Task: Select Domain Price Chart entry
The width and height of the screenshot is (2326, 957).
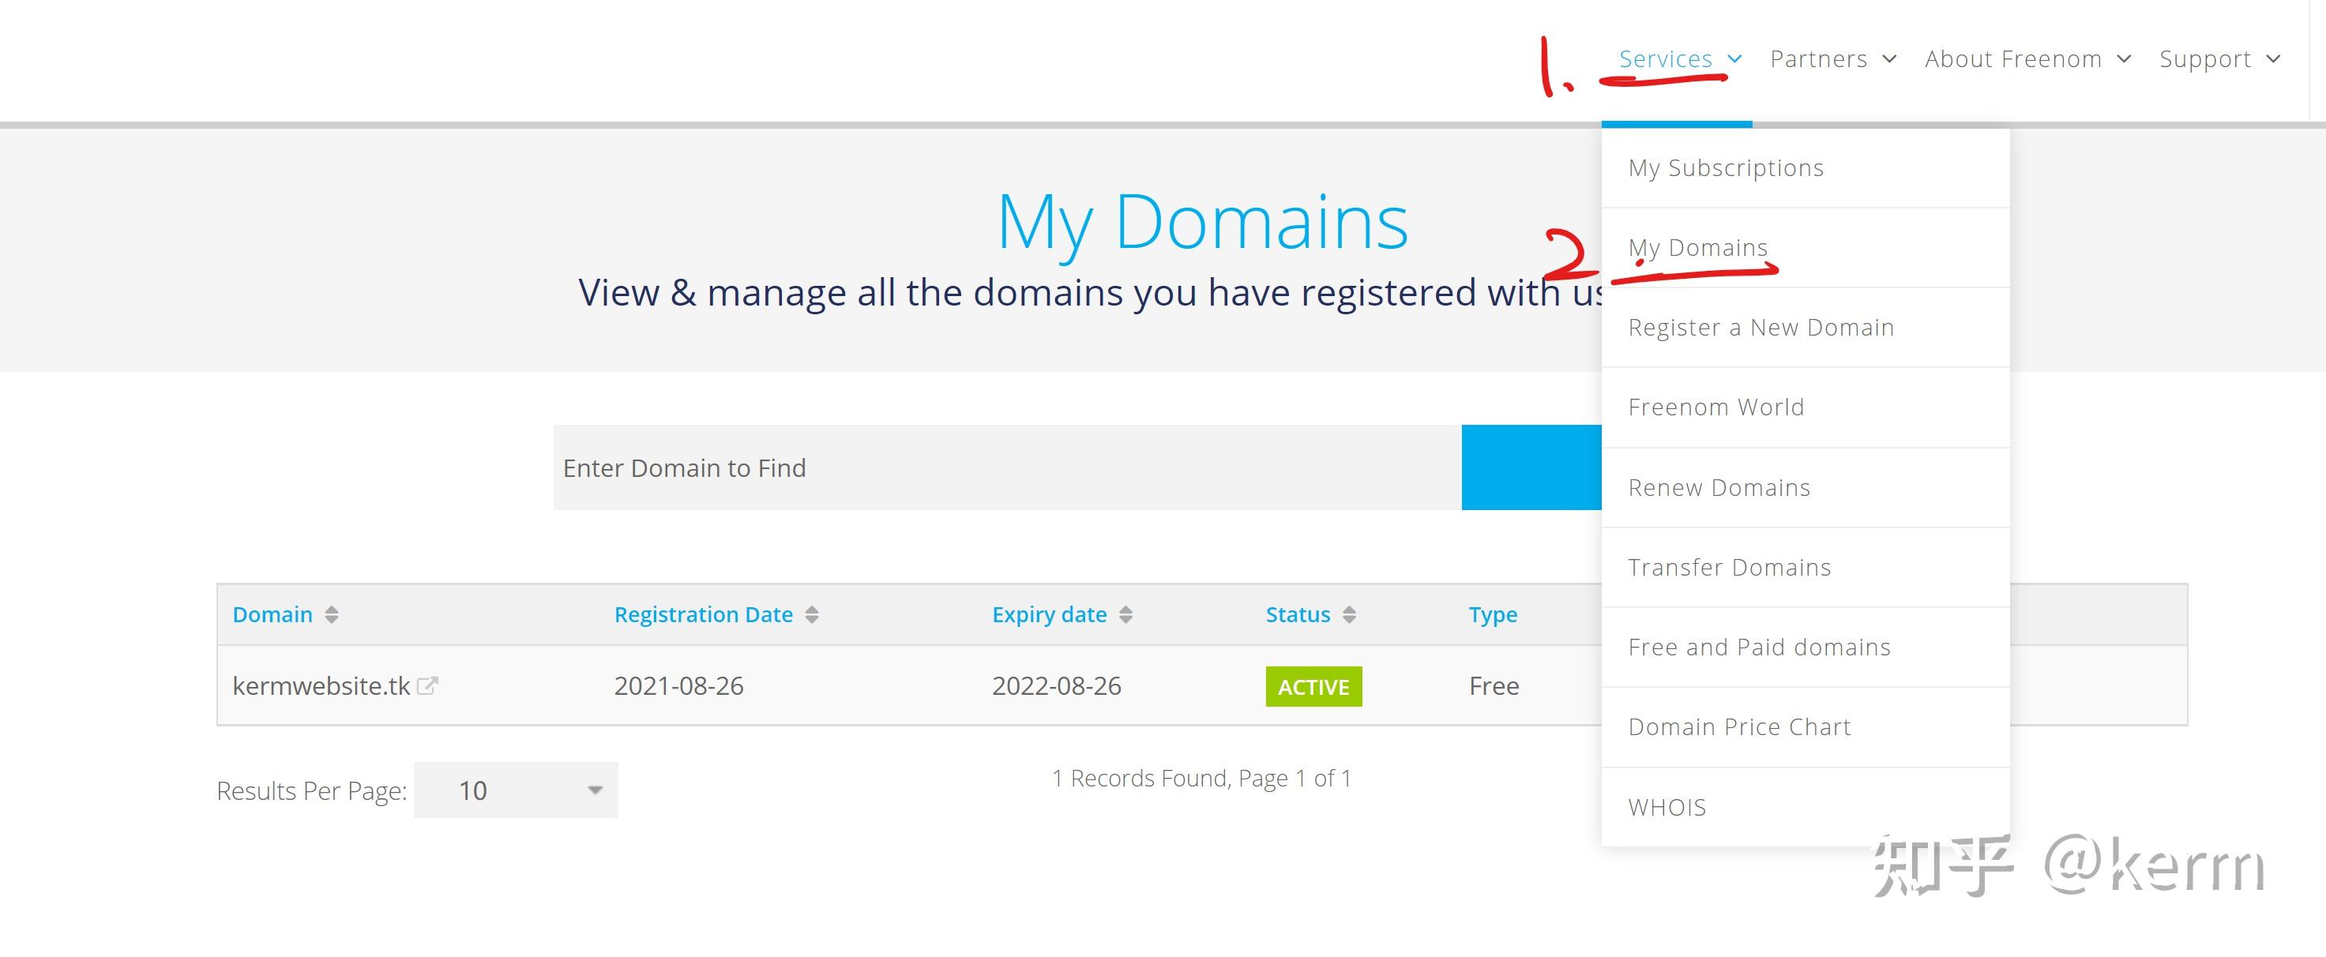Action: pyautogui.click(x=1739, y=726)
